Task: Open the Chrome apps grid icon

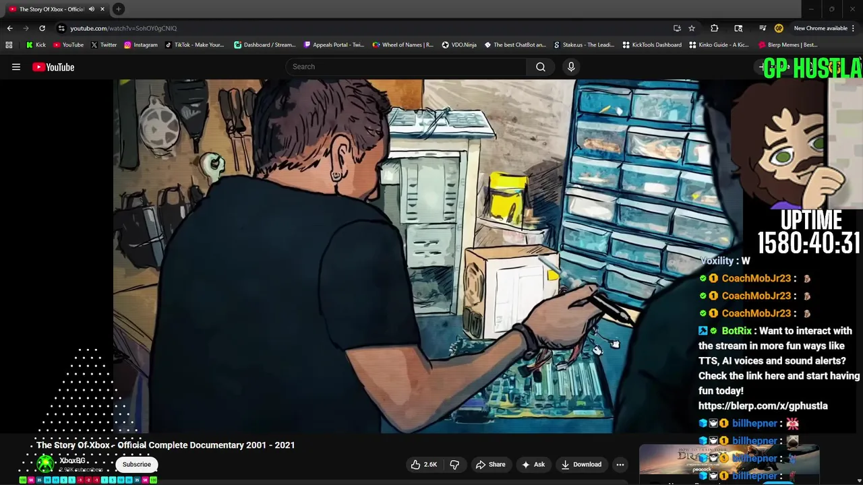Action: [9, 45]
